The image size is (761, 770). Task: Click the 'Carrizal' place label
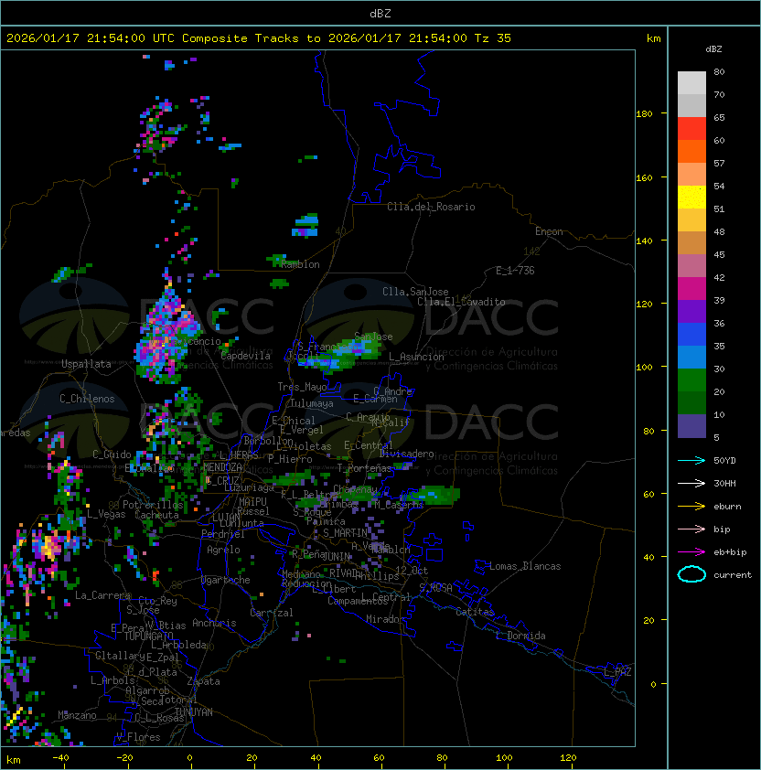pos(271,613)
